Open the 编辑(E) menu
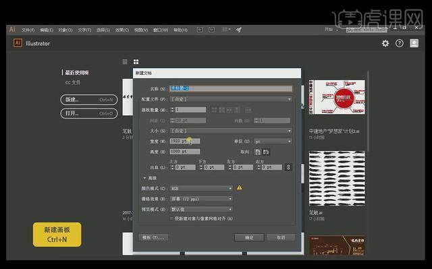The width and height of the screenshot is (432, 269). 47,30
